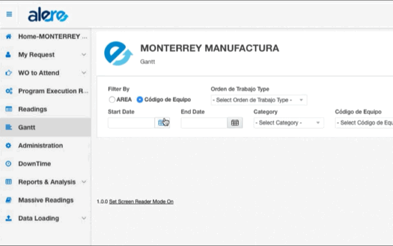Screen dimensions: 393x246
Task: Open the Data Loading menu item
Action: click(45, 218)
